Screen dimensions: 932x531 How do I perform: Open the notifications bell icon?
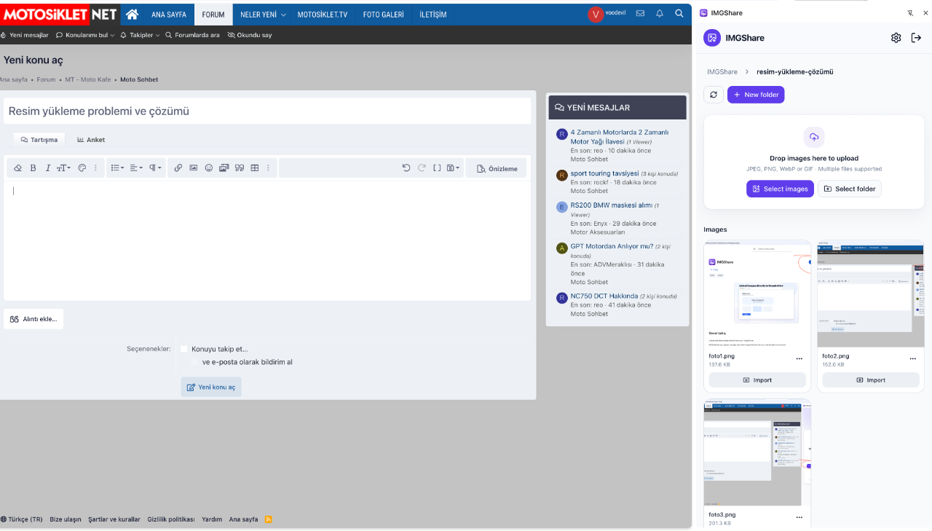pos(660,14)
